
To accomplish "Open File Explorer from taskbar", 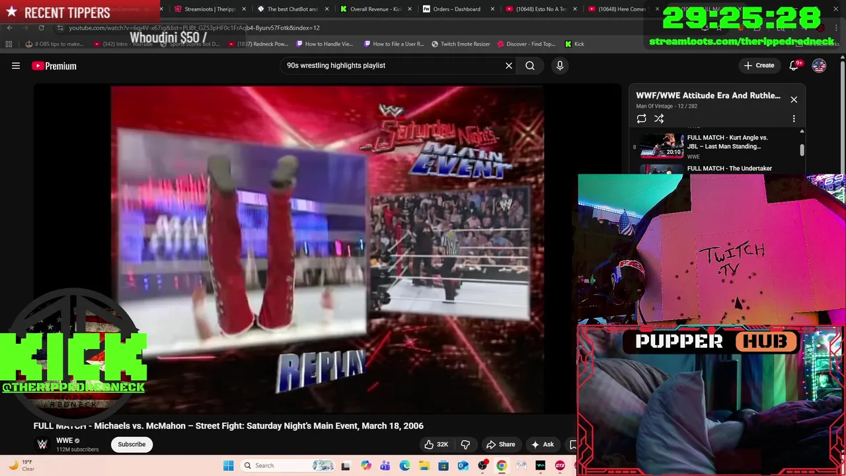I will point(424,465).
